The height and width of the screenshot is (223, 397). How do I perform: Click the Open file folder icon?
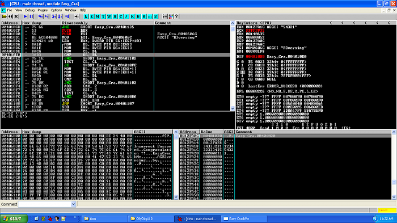click(x=5, y=16)
